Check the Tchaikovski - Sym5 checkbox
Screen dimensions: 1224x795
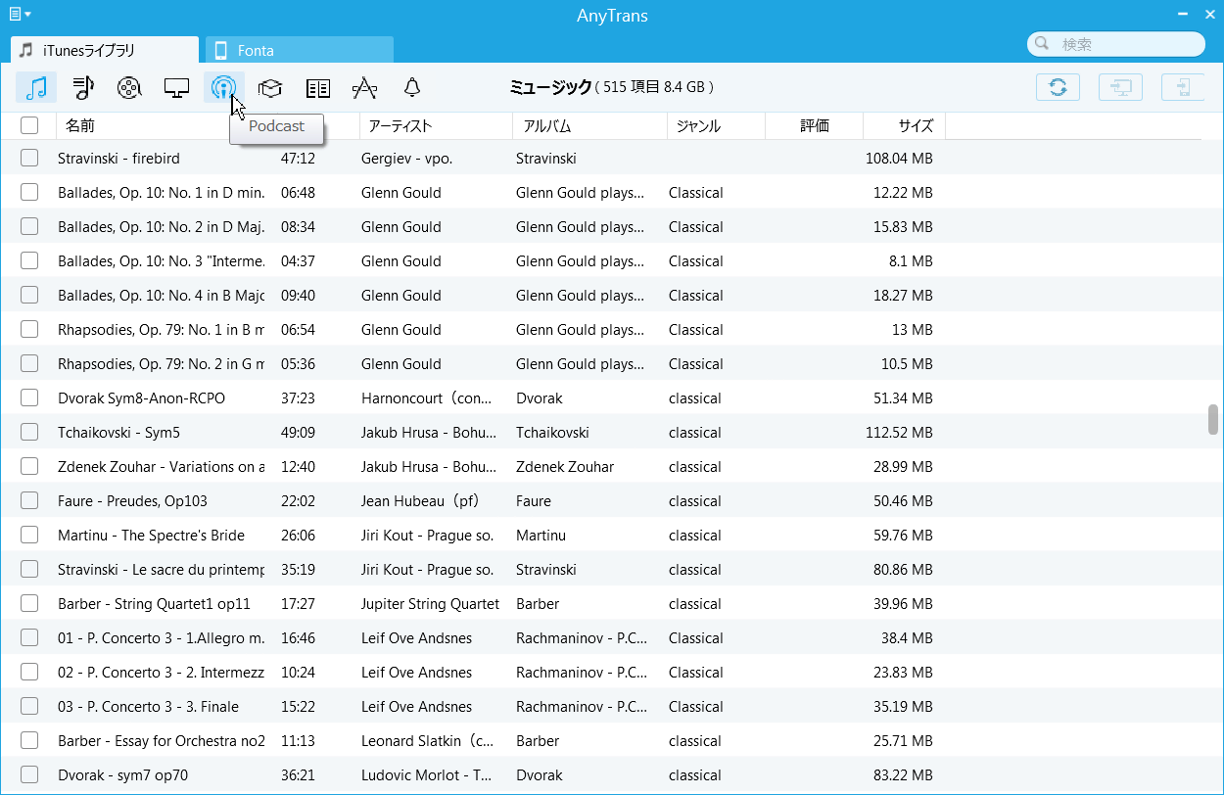[x=29, y=432]
